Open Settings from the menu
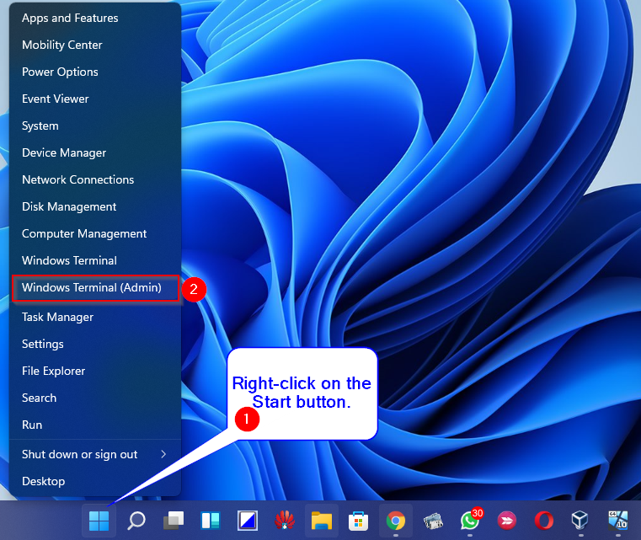Viewport: 641px width, 540px height. pos(95,345)
